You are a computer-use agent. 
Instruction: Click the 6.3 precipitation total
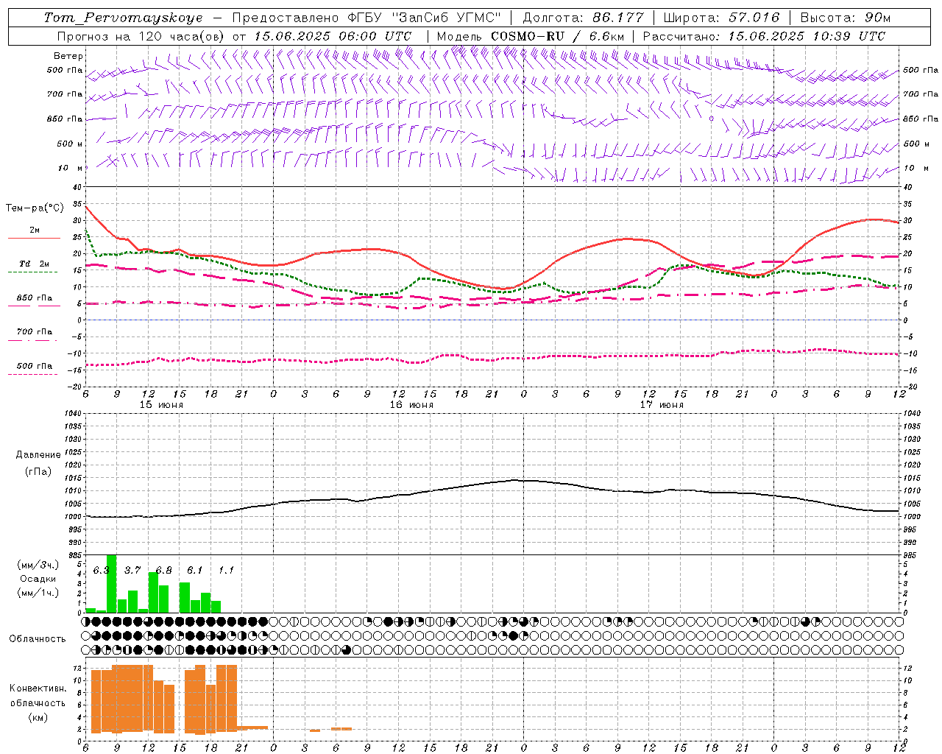click(101, 571)
